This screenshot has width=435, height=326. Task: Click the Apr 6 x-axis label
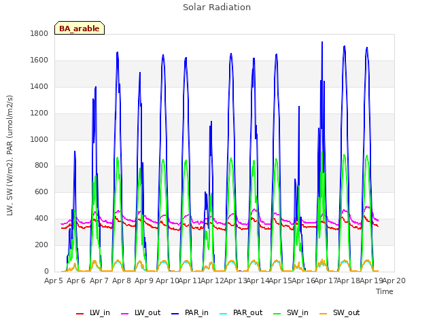[76, 280]
